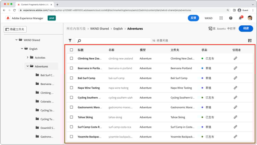Switch to Content Fragments Admin browser tab
257x145 pixels.
[35, 4]
